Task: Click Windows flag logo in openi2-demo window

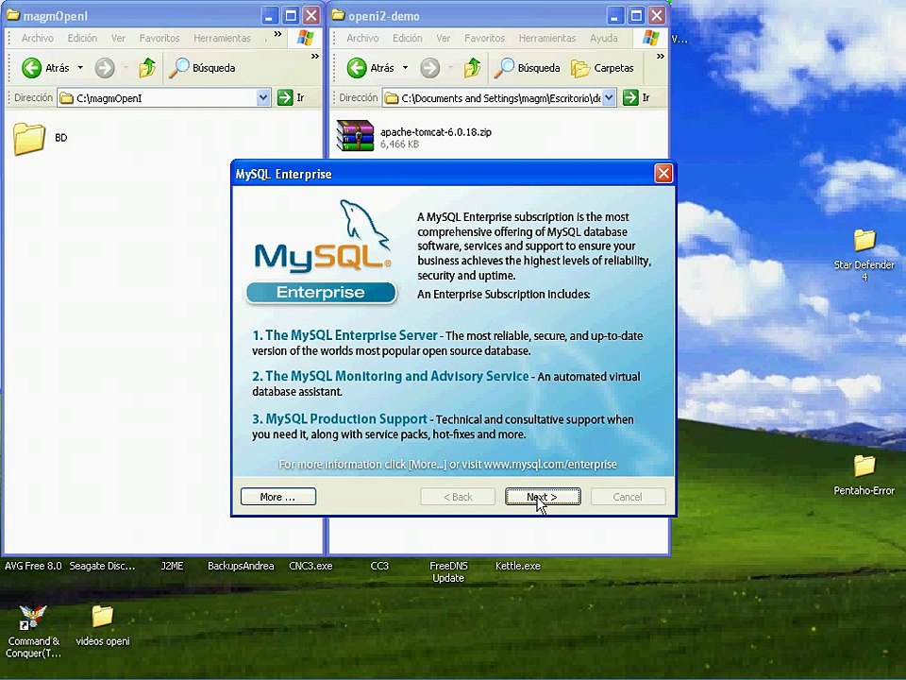Action: coord(650,38)
